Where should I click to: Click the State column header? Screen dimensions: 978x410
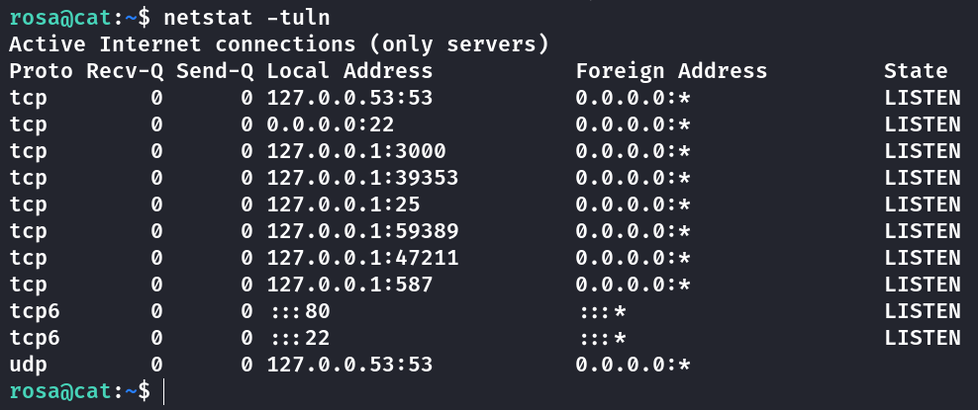[916, 71]
